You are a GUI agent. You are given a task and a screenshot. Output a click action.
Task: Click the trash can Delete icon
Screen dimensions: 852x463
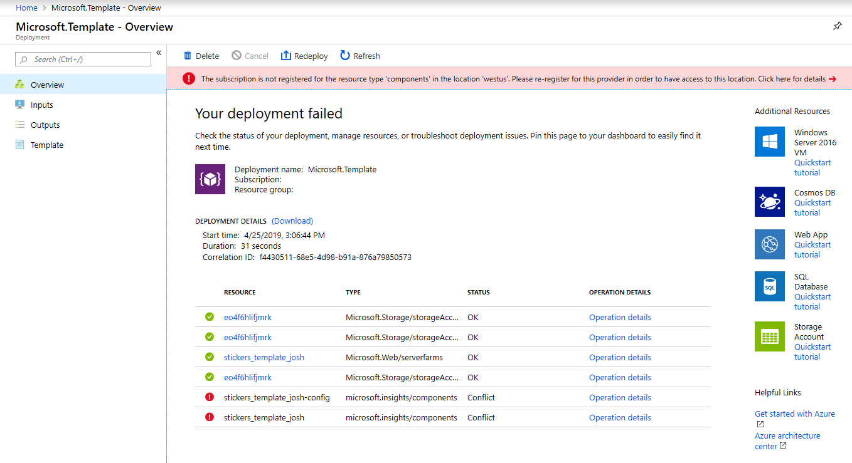click(x=188, y=56)
